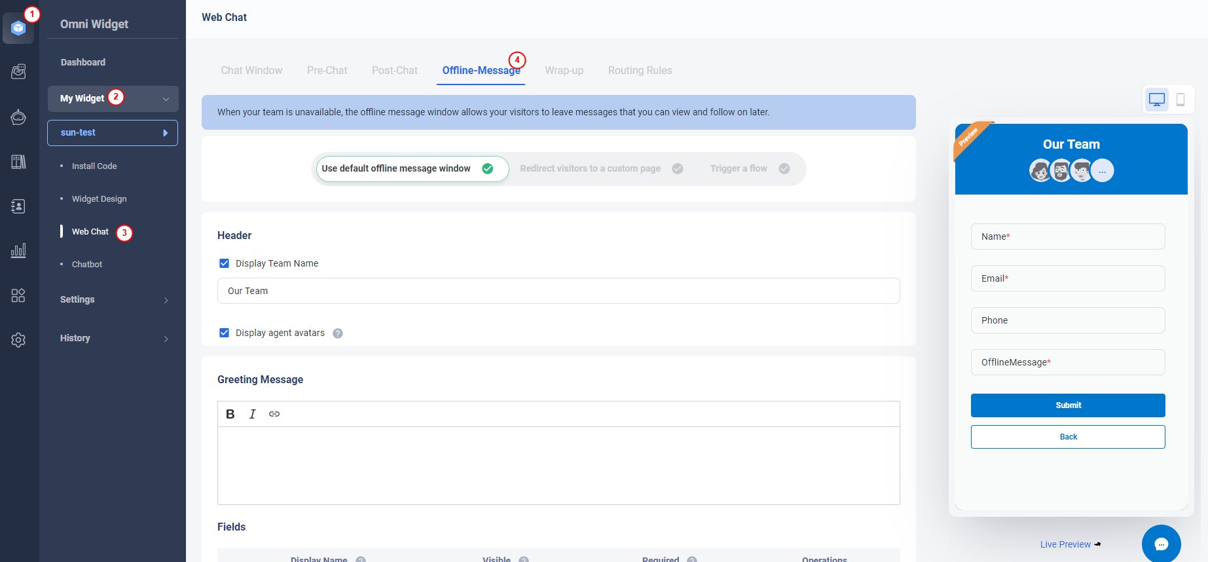1208x562 pixels.
Task: Expand the Settings sidebar section
Action: (x=113, y=299)
